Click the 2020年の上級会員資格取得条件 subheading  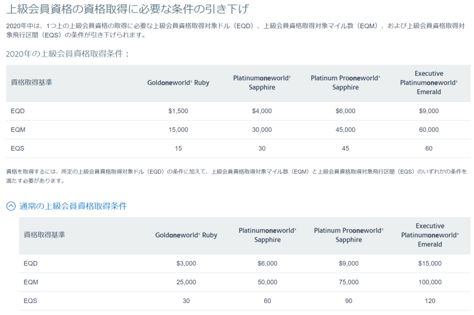pyautogui.click(x=68, y=54)
